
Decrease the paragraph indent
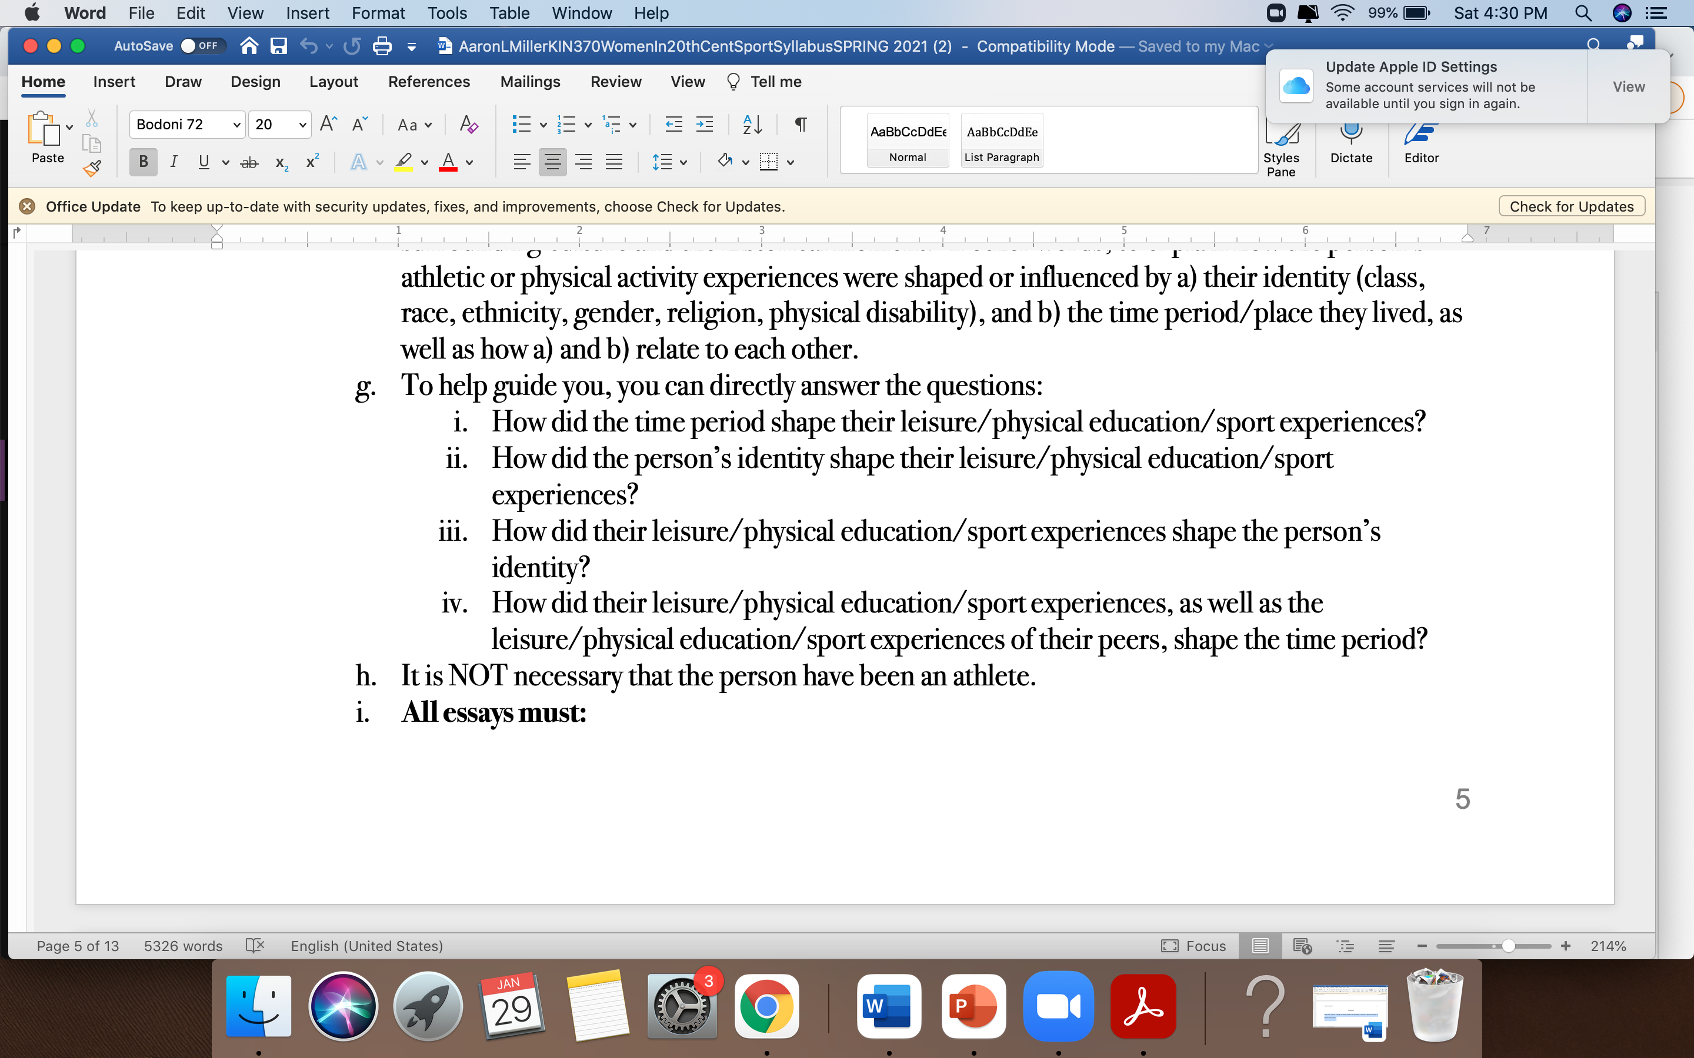(x=673, y=125)
